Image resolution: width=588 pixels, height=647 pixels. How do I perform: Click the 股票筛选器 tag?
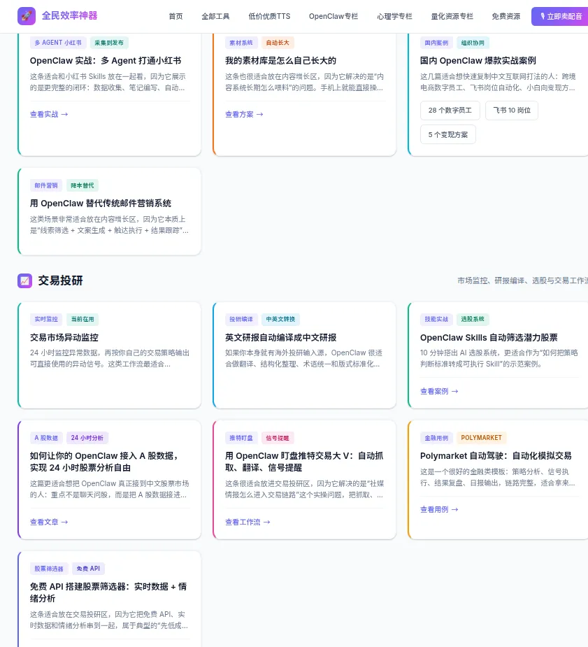(x=49, y=569)
